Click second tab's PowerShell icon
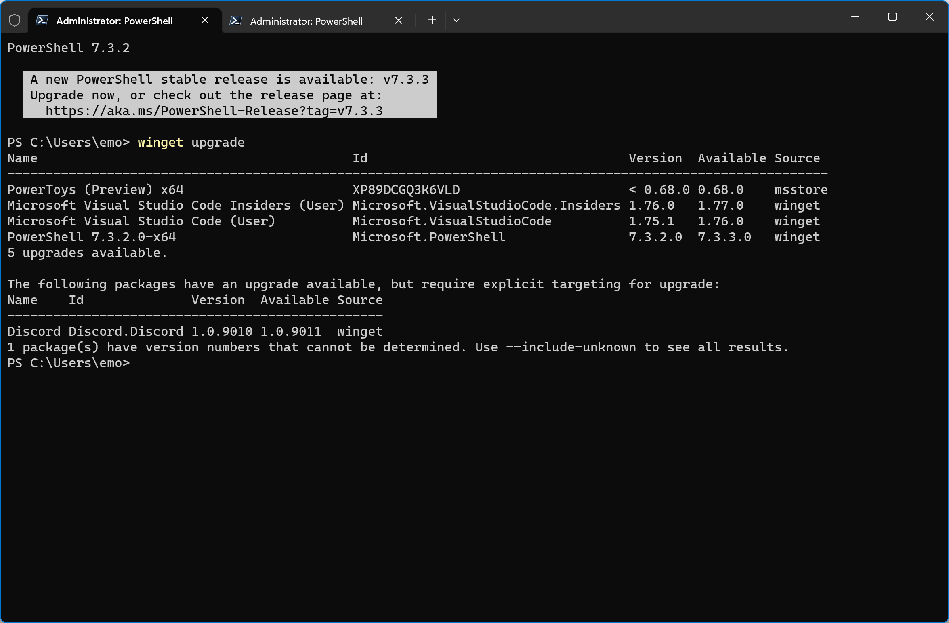 [236, 21]
